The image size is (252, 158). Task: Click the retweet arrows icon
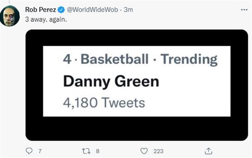(x=86, y=151)
